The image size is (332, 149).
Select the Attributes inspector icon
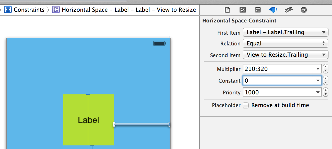coord(273,10)
